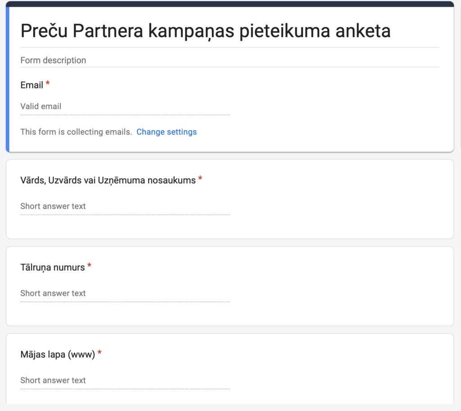
Task: Select the "Email" question label
Action: tap(32, 85)
